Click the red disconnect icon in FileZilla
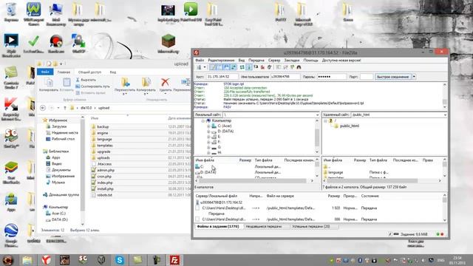 click(263, 67)
